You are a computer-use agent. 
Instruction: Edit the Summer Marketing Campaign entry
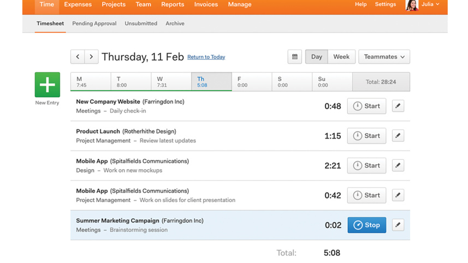click(398, 225)
